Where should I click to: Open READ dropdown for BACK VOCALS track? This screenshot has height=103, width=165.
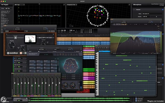pyautogui.click(x=20, y=71)
